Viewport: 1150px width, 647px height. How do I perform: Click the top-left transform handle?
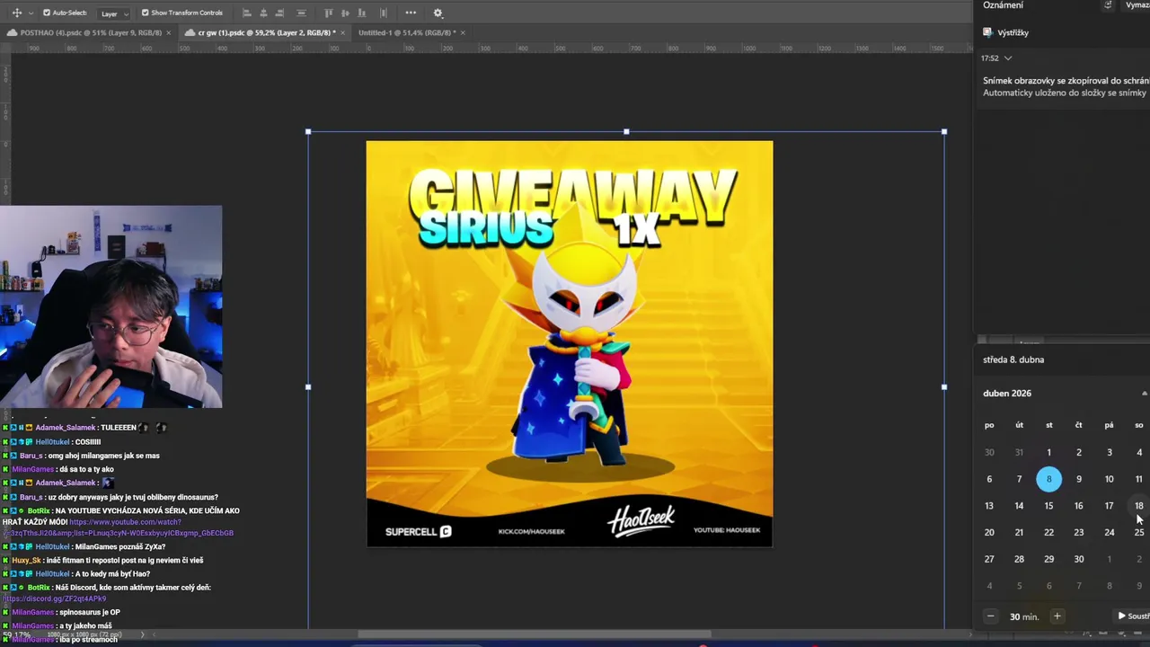click(x=308, y=132)
